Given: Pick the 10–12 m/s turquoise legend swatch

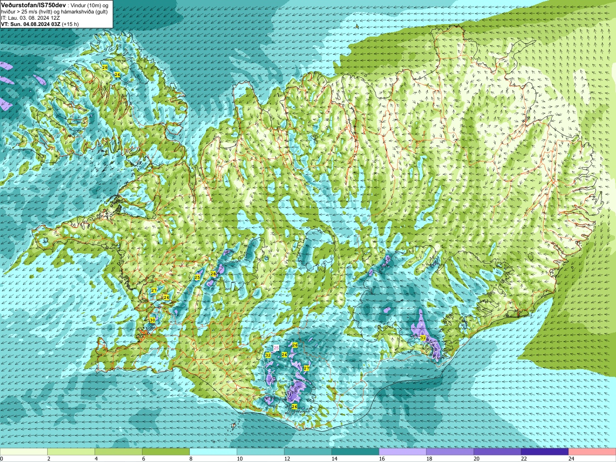Looking at the screenshot, I should pos(260,452).
